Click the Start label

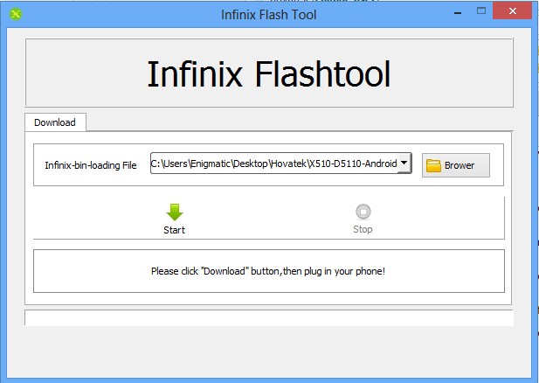[175, 230]
